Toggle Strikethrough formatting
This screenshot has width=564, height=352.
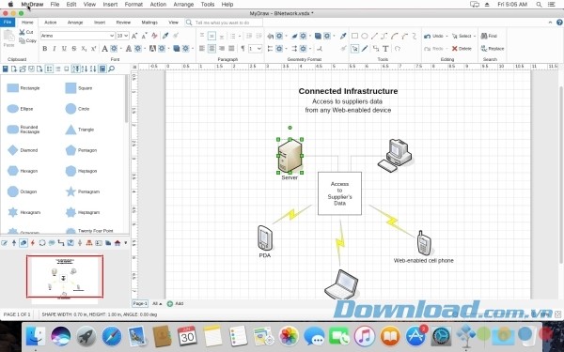click(73, 48)
